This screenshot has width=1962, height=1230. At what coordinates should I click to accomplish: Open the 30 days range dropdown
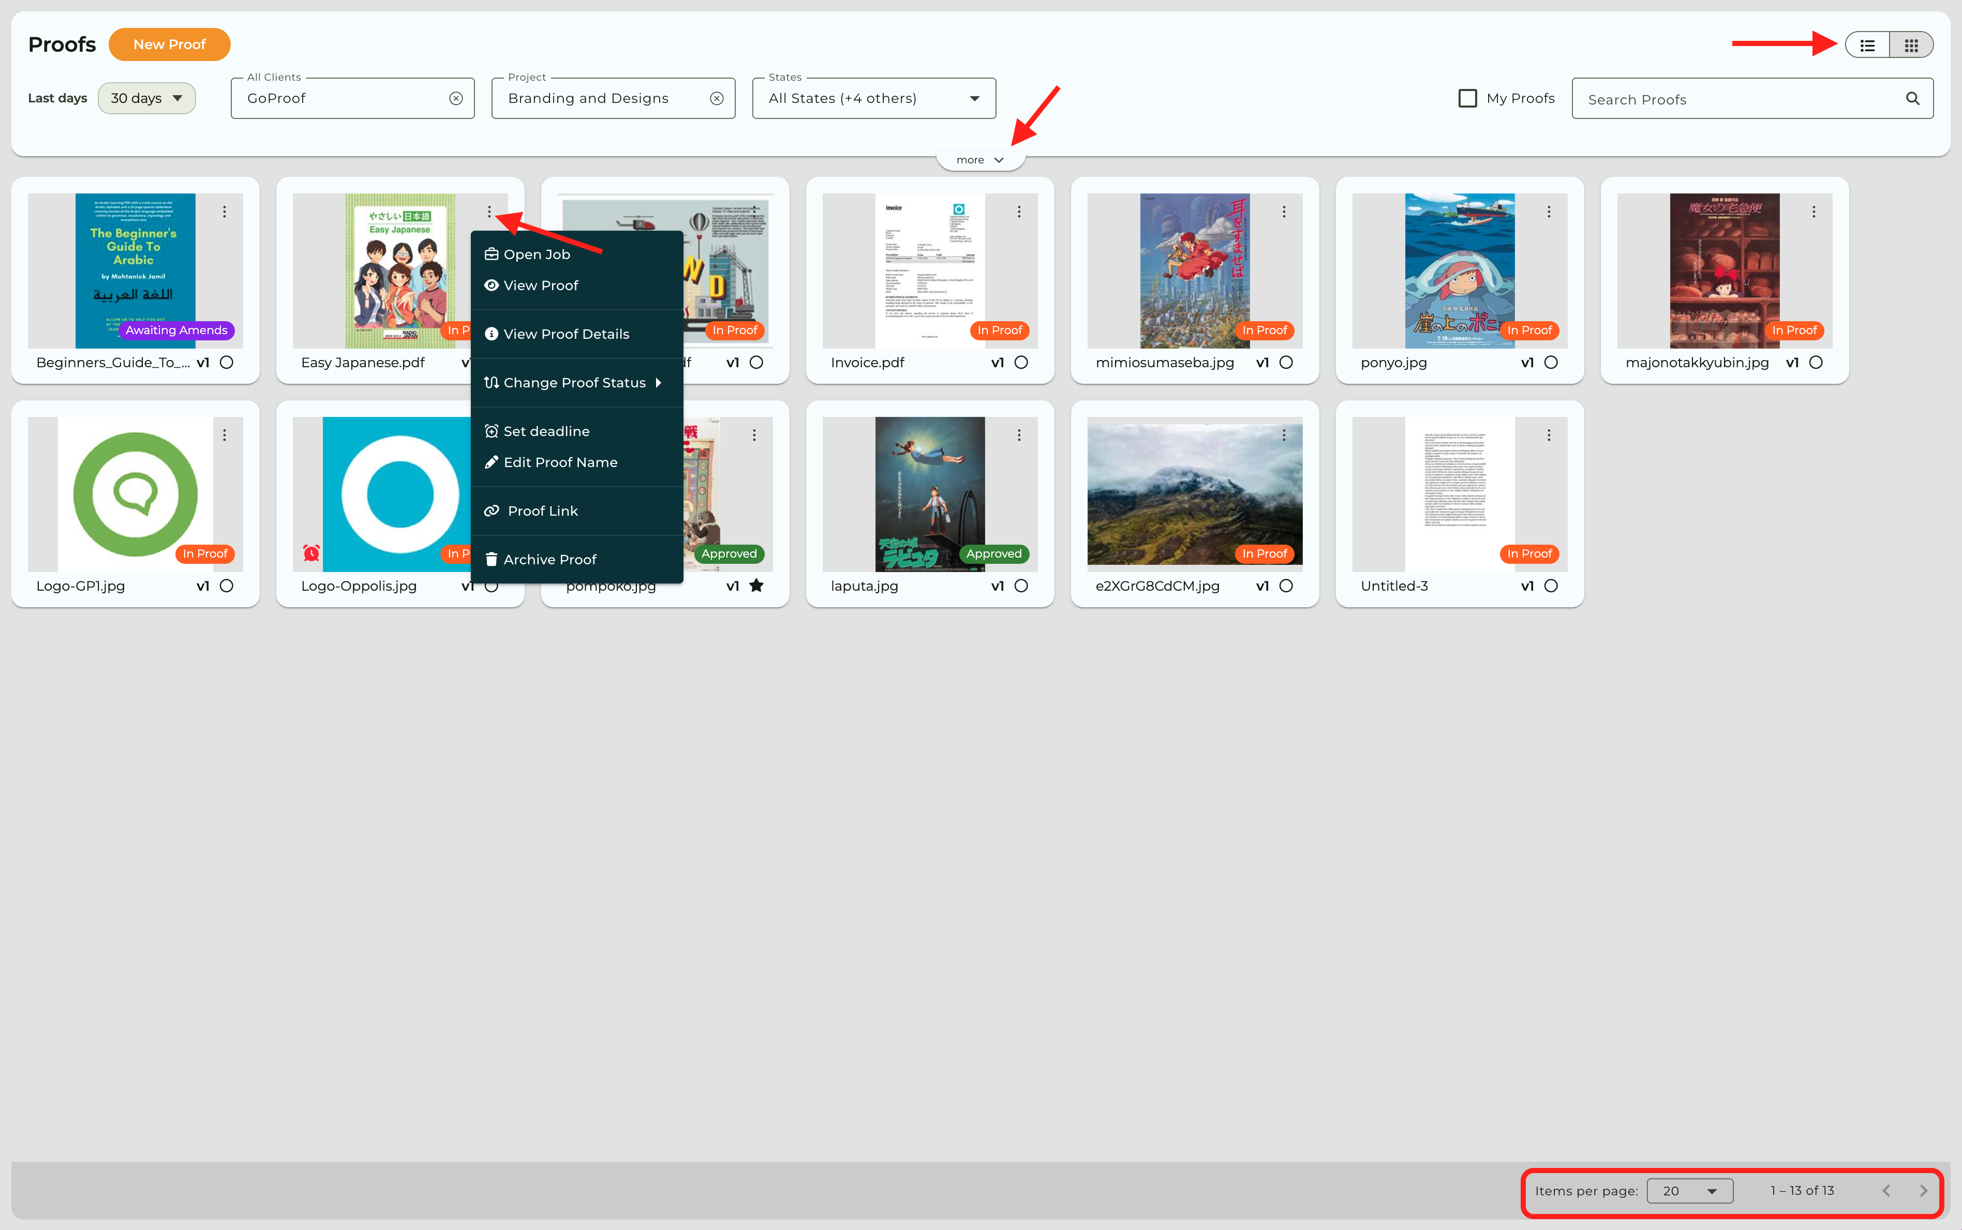146,98
